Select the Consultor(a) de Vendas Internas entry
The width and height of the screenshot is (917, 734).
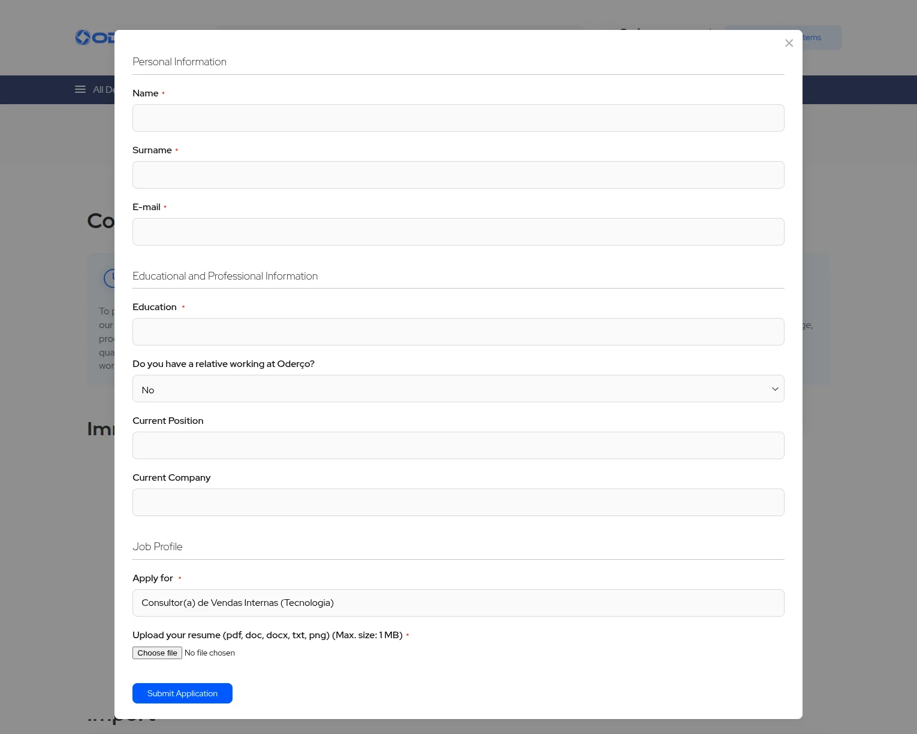tap(237, 603)
